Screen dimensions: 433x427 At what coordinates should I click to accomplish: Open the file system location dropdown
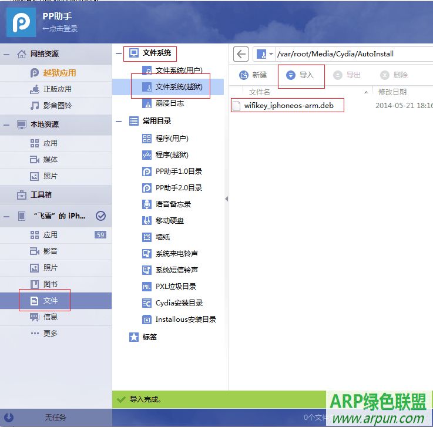pos(271,54)
